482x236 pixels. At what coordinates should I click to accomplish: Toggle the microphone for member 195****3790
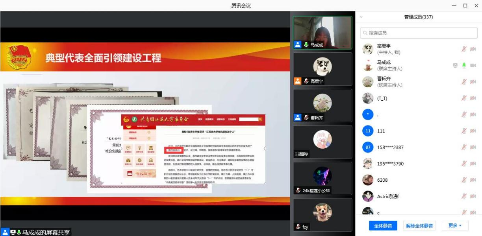[465, 164]
